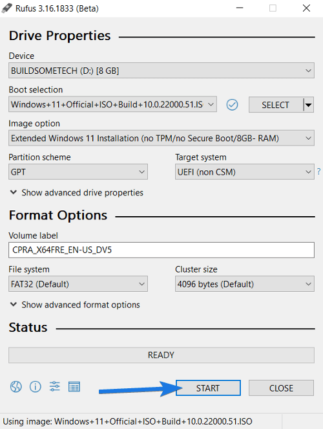
Task: Click the START button
Action: [208, 388]
